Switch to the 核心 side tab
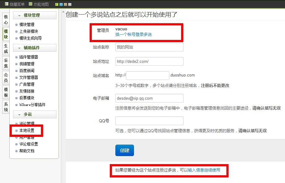This screenshot has width=285, height=183. pos(6,20)
